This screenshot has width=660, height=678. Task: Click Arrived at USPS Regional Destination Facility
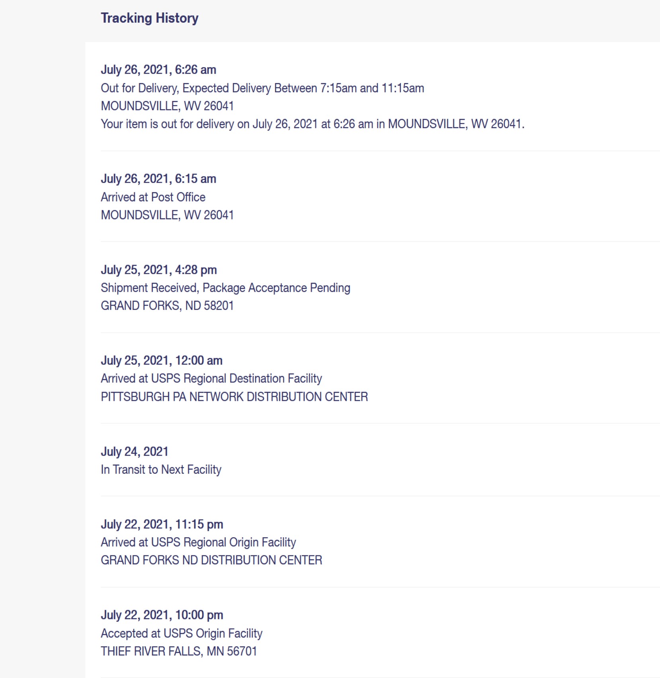click(x=211, y=378)
